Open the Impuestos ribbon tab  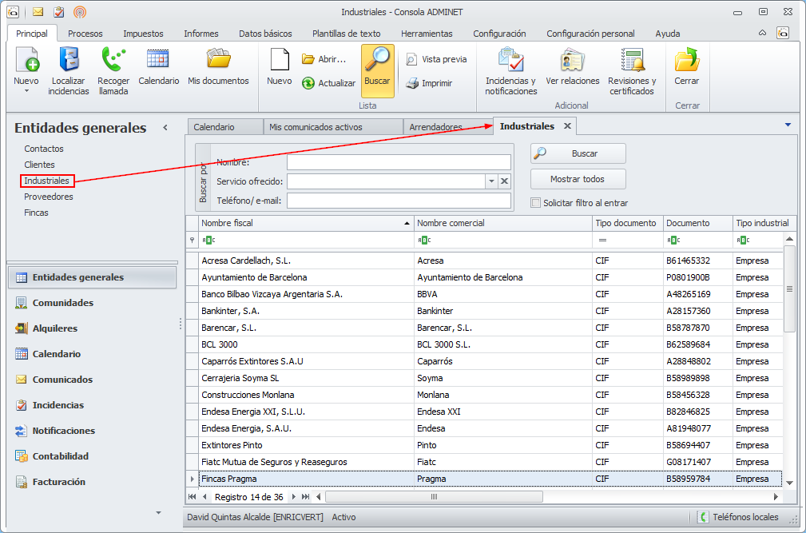point(143,34)
